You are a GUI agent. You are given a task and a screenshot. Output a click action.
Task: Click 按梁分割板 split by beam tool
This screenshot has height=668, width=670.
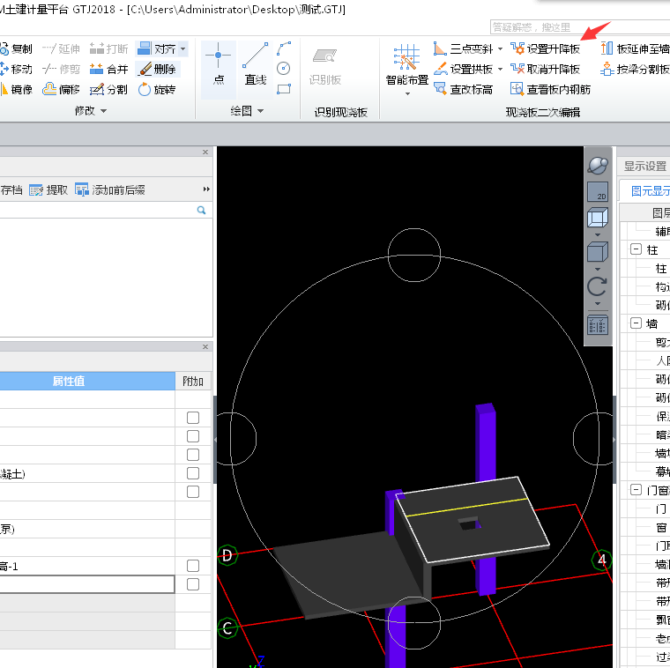[x=635, y=70]
